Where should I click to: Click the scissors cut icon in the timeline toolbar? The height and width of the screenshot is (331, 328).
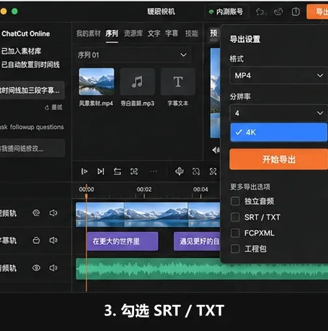tap(213, 171)
